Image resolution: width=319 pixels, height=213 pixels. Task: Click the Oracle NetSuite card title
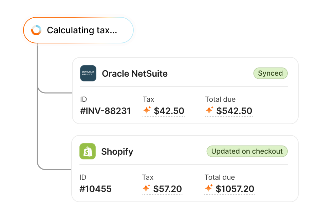pyautogui.click(x=135, y=74)
